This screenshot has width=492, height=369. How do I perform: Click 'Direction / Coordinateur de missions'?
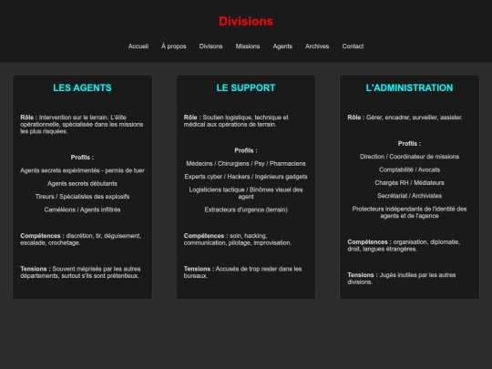point(409,157)
